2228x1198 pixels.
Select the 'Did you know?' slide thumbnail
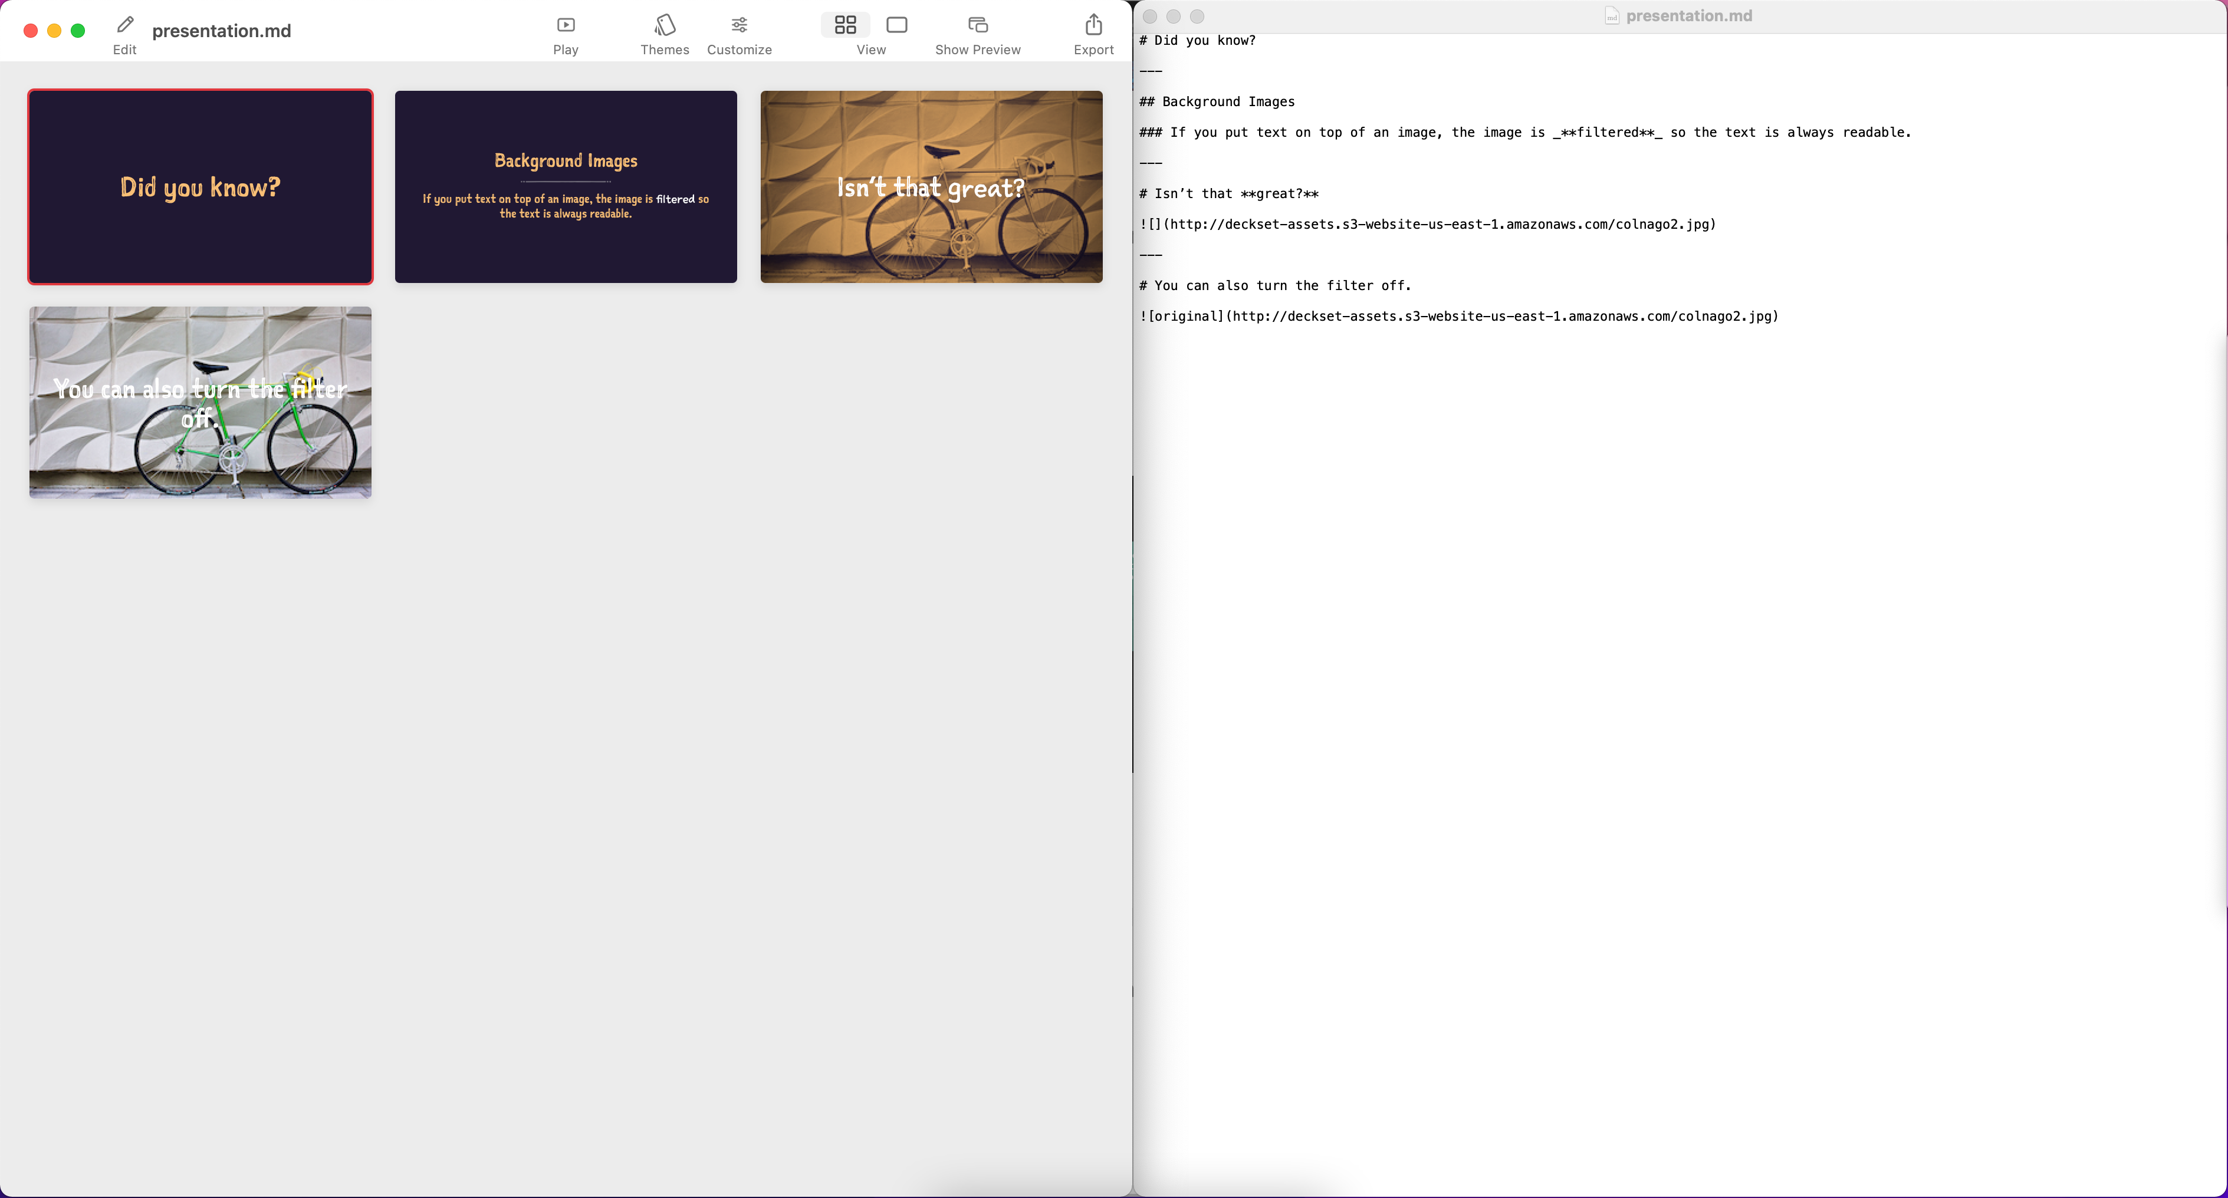(201, 187)
